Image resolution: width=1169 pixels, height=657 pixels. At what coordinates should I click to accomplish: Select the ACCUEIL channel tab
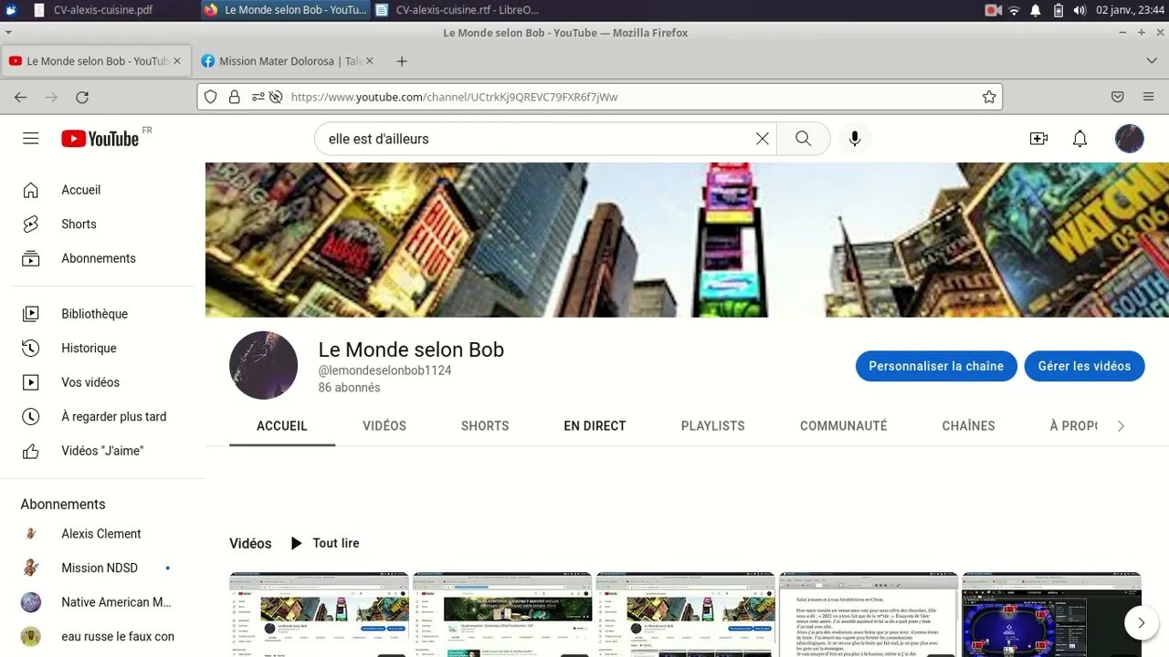point(282,426)
